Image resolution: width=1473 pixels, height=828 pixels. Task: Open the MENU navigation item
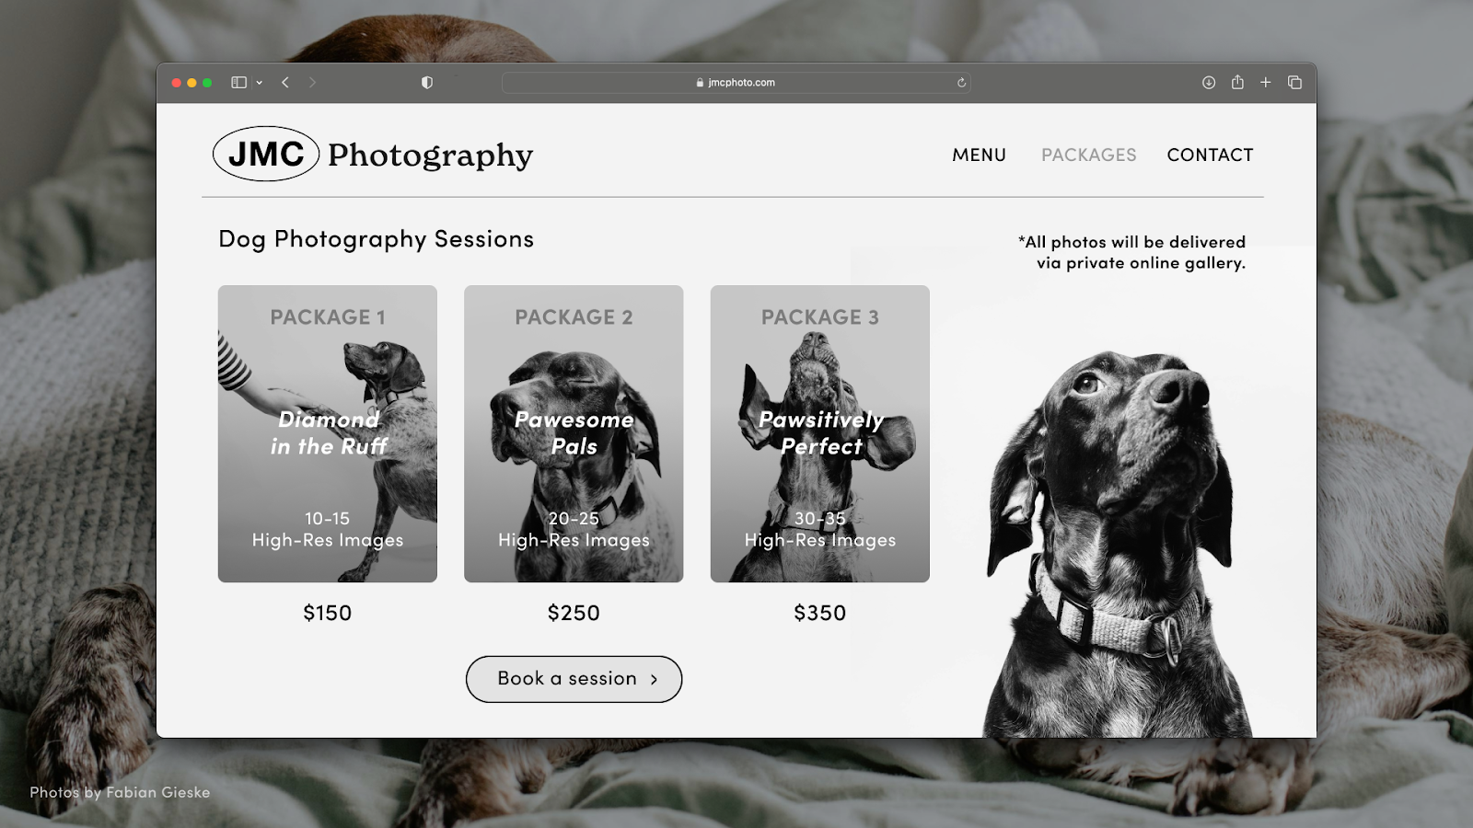(x=979, y=155)
